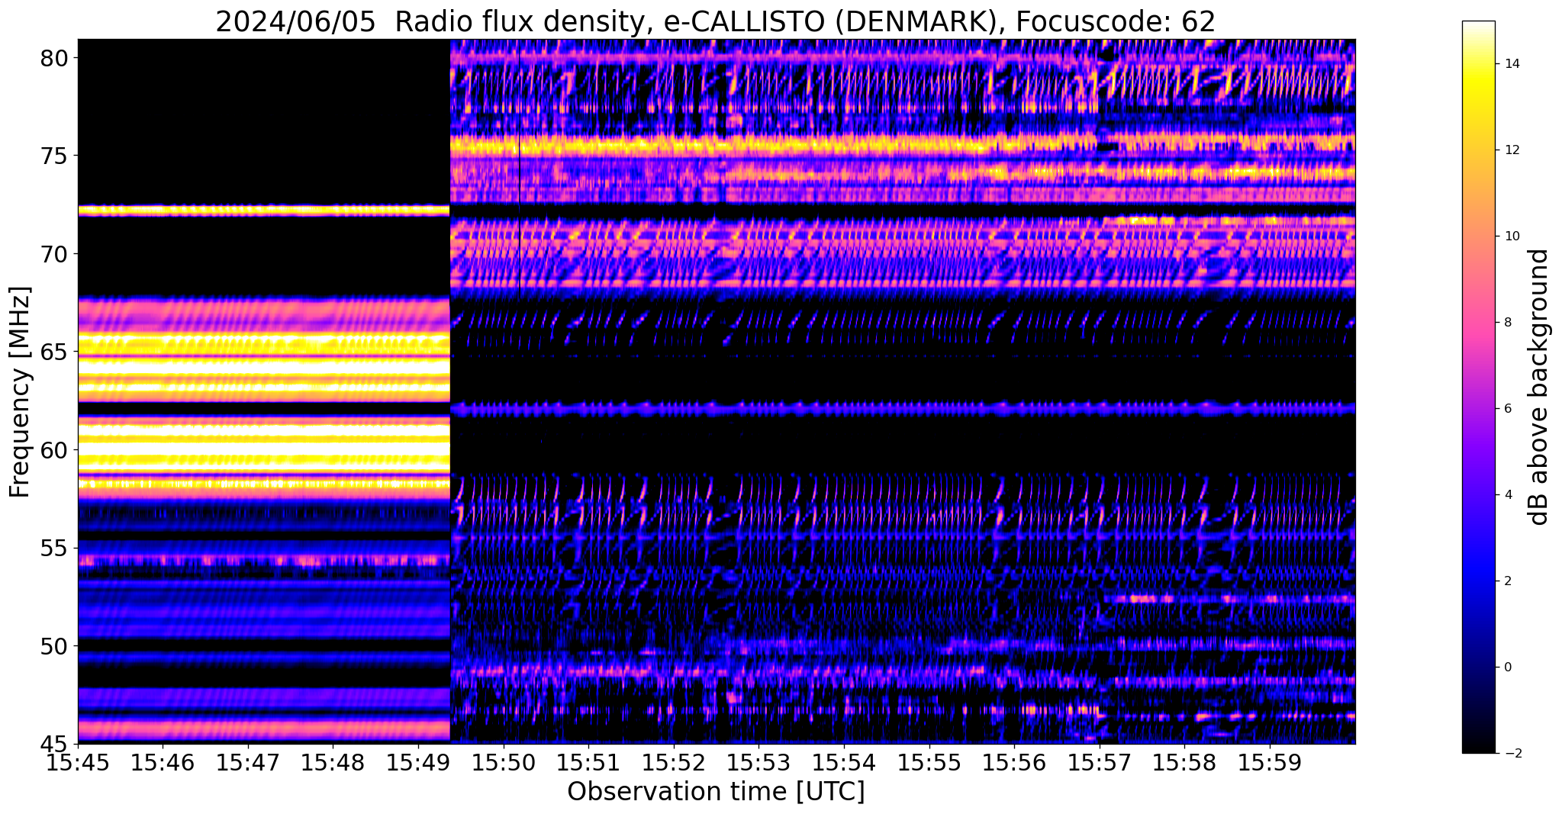Click the 15:56 time tick label

coord(1014,763)
